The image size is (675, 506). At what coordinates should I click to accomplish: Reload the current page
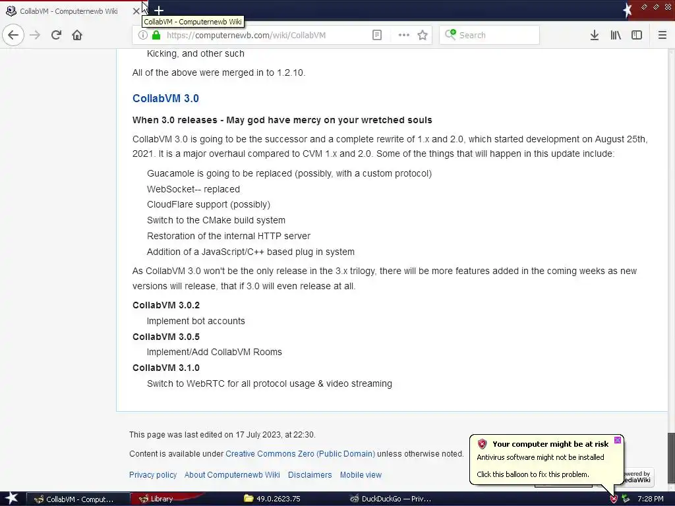56,35
